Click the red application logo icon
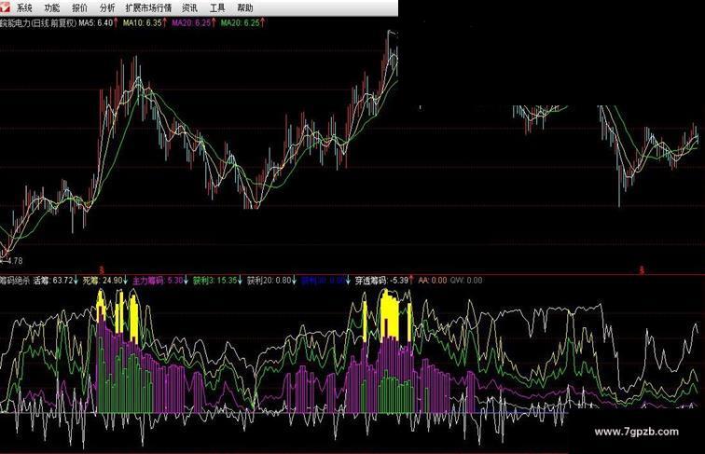This screenshot has height=454, width=705. (5, 7)
